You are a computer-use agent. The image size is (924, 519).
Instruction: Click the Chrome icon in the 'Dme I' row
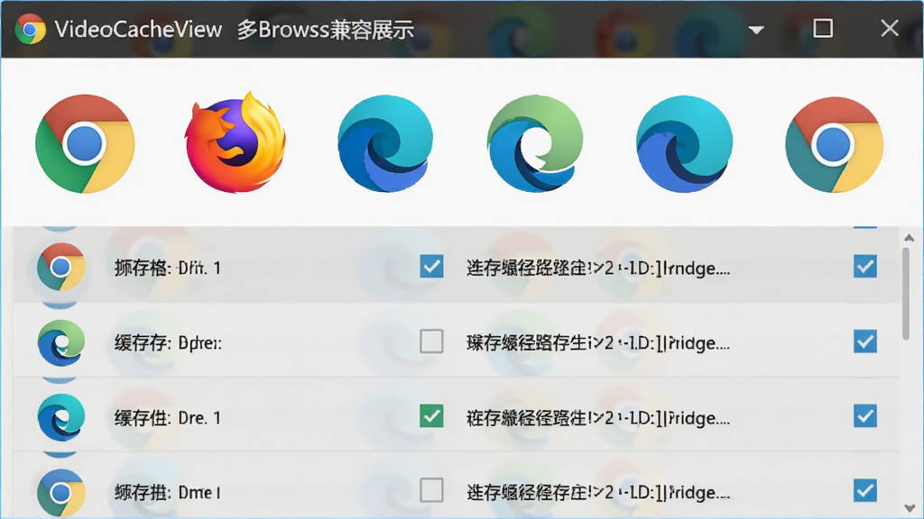point(60,493)
